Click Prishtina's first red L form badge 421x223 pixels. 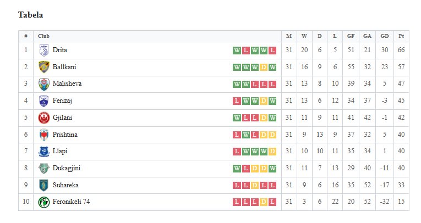[237, 135]
